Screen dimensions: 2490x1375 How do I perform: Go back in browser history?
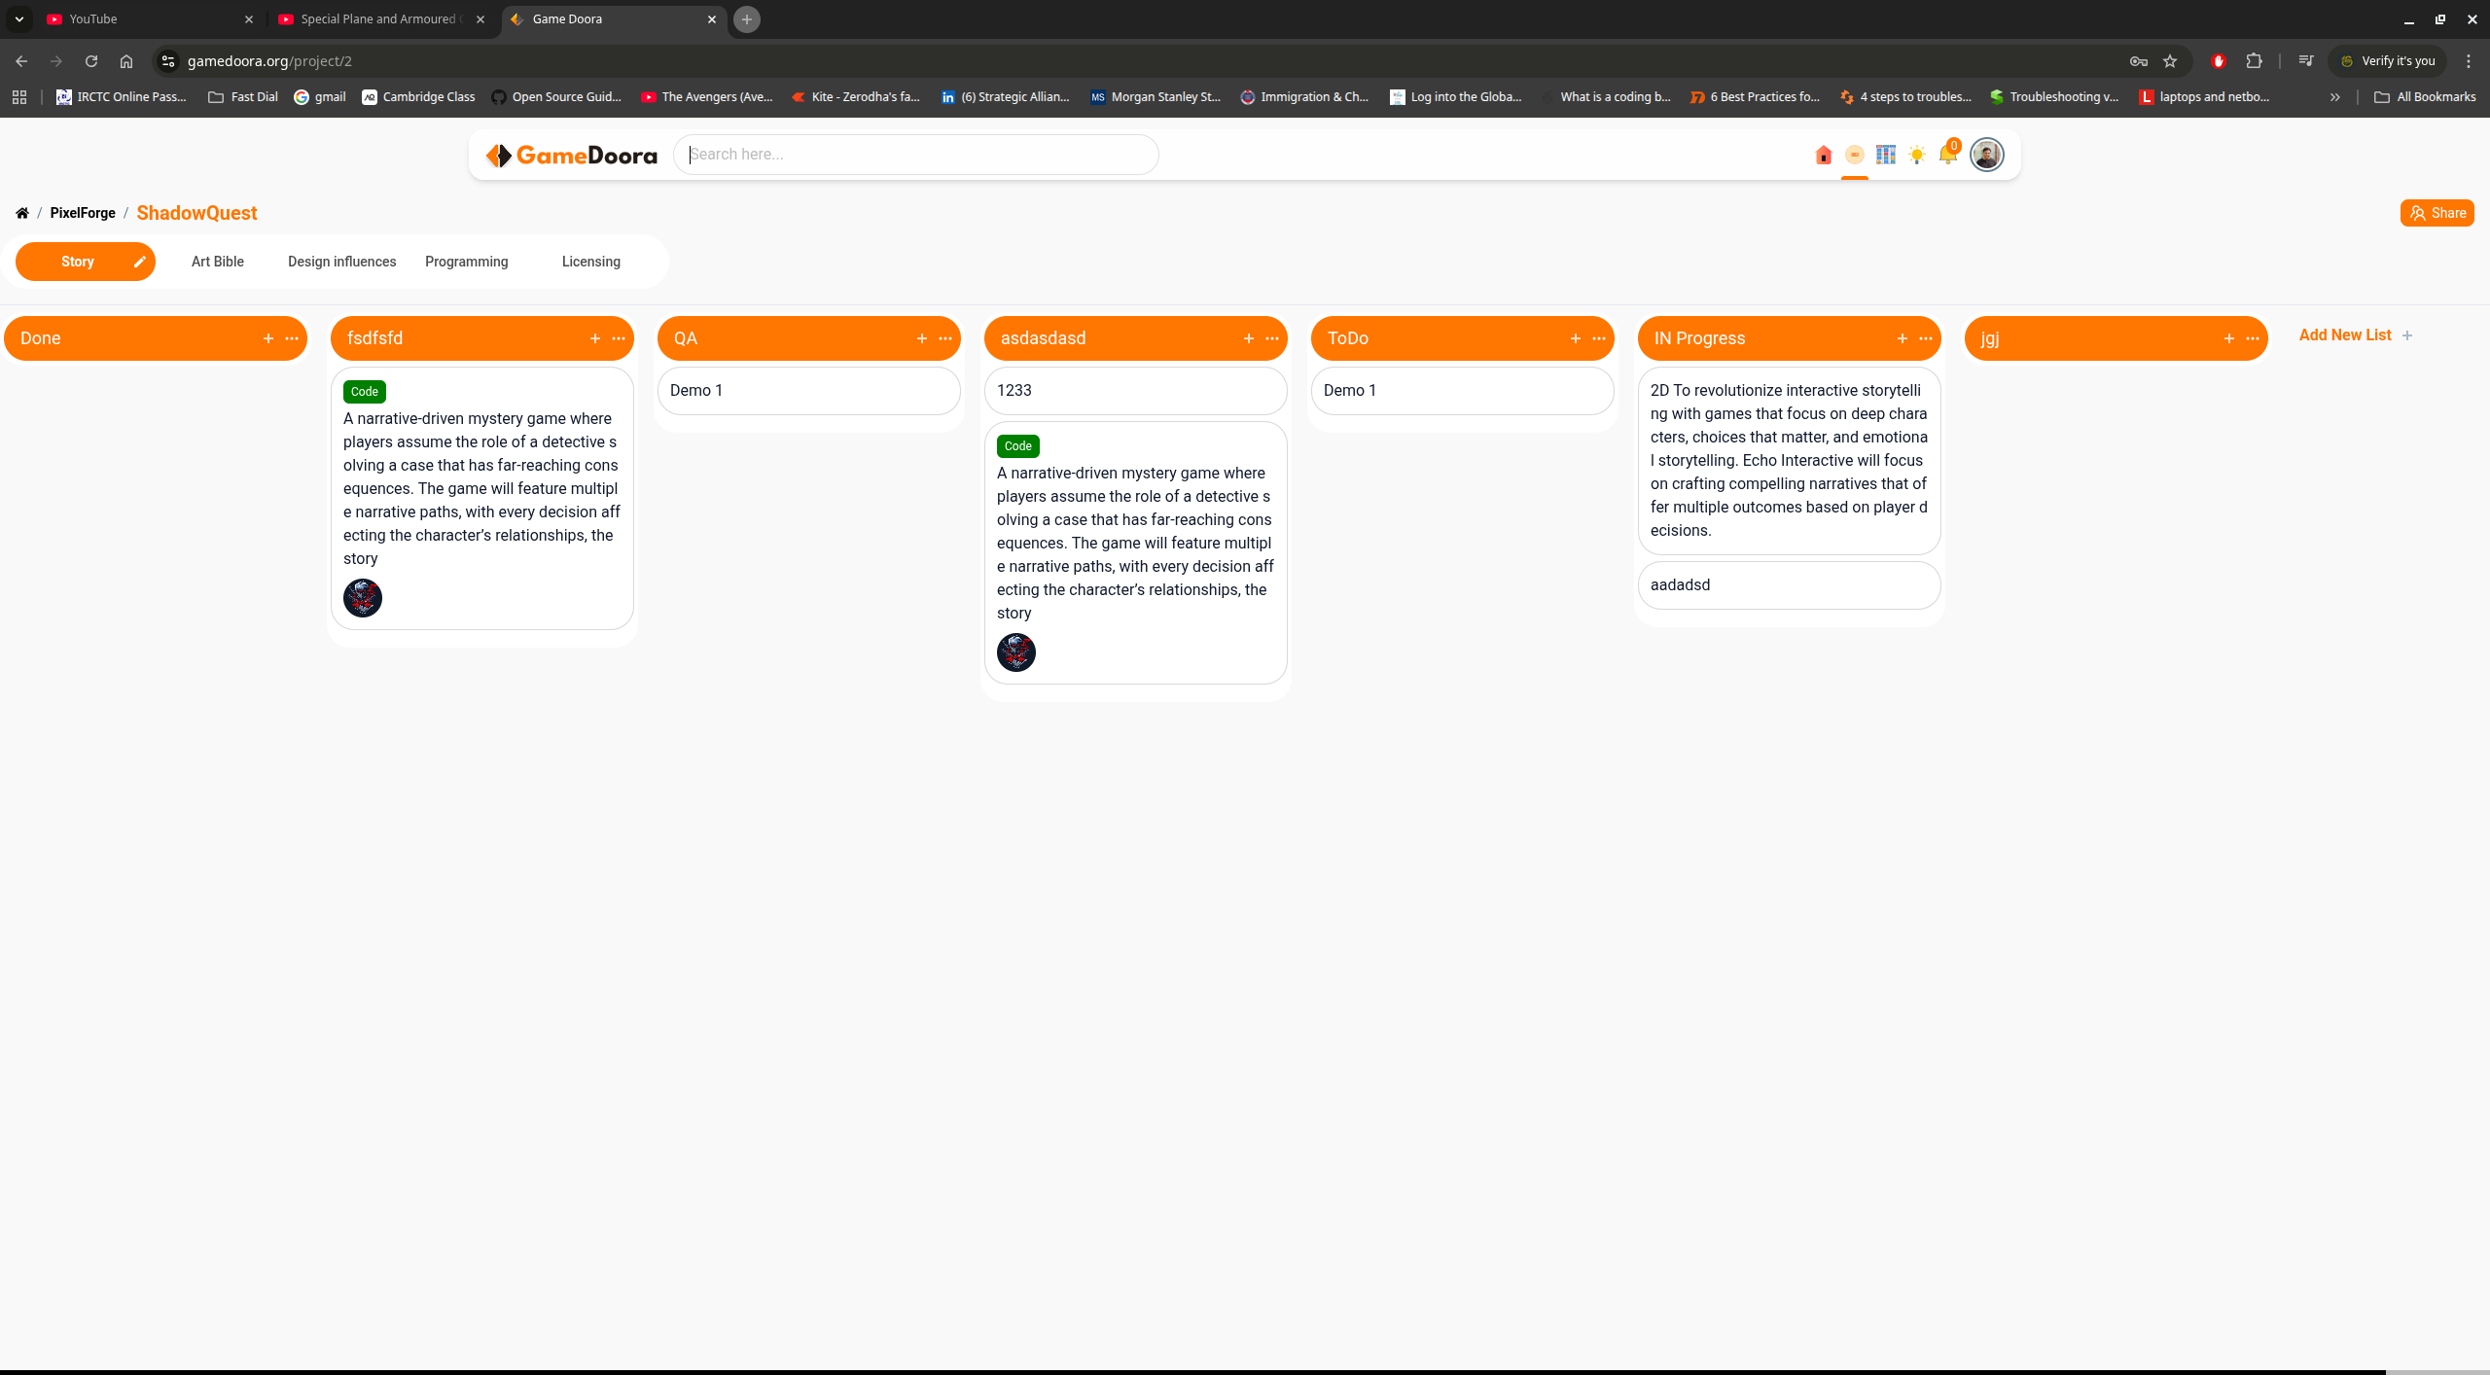pos(21,61)
